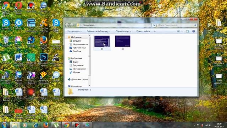Screen dimensions: 227x128
Task: Click the search magnifier icon in Explorer
Action: [x=195, y=25]
